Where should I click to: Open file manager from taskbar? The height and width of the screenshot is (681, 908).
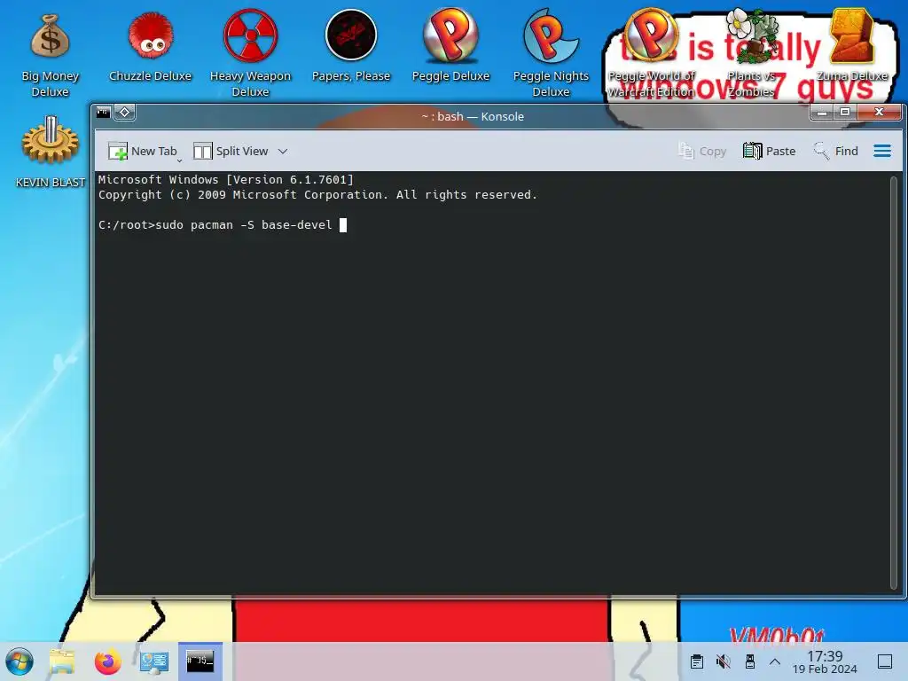click(x=62, y=661)
